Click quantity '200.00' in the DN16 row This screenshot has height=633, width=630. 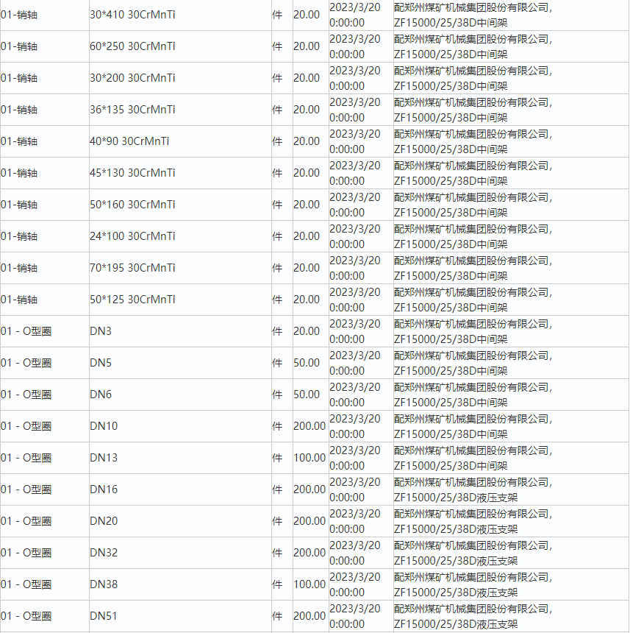coord(309,489)
